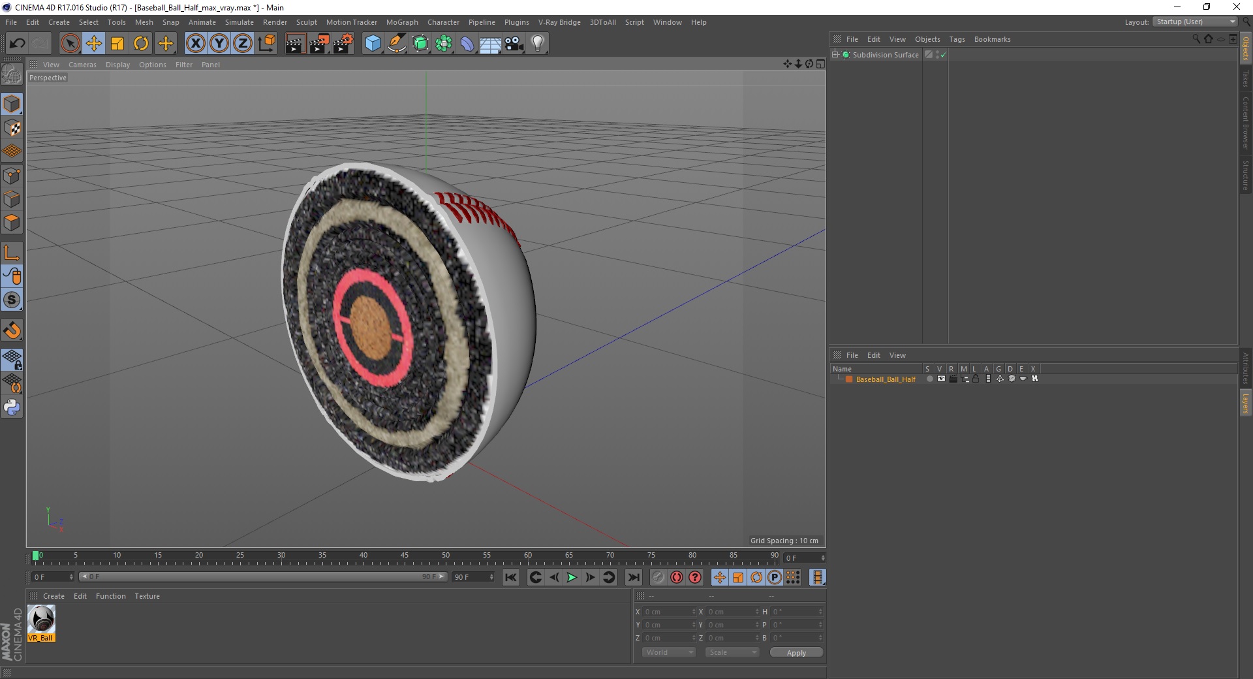Step to the next frame
1253x679 pixels.
point(590,577)
